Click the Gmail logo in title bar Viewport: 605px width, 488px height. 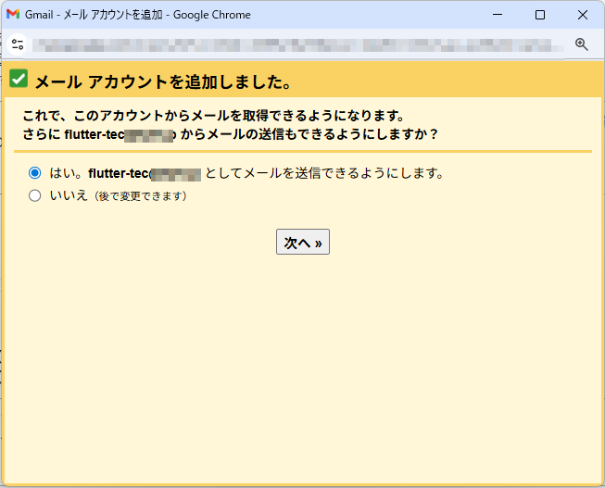(x=13, y=15)
